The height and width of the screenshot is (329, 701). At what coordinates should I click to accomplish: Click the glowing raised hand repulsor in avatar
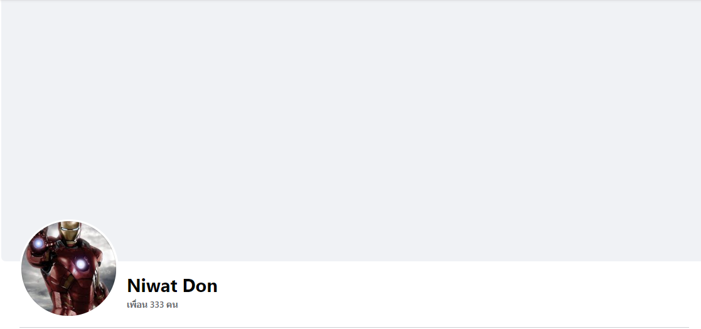click(x=38, y=244)
